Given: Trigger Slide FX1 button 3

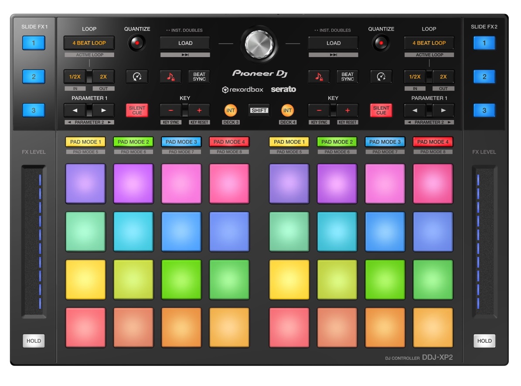Looking at the screenshot, I should (x=34, y=110).
